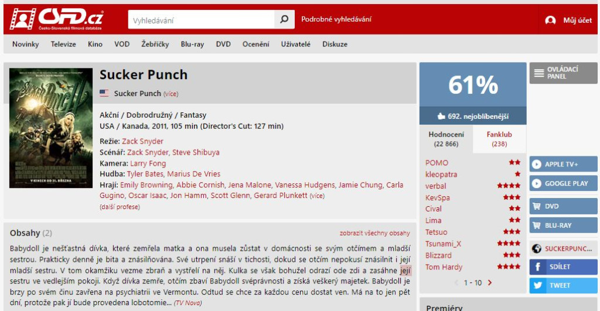Click the Sucker Punch poster thumbnail
600x311 pixels.
point(51,128)
